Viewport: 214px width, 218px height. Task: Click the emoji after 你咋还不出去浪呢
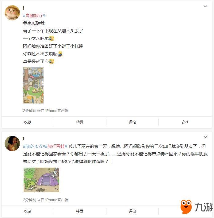pos(60,54)
